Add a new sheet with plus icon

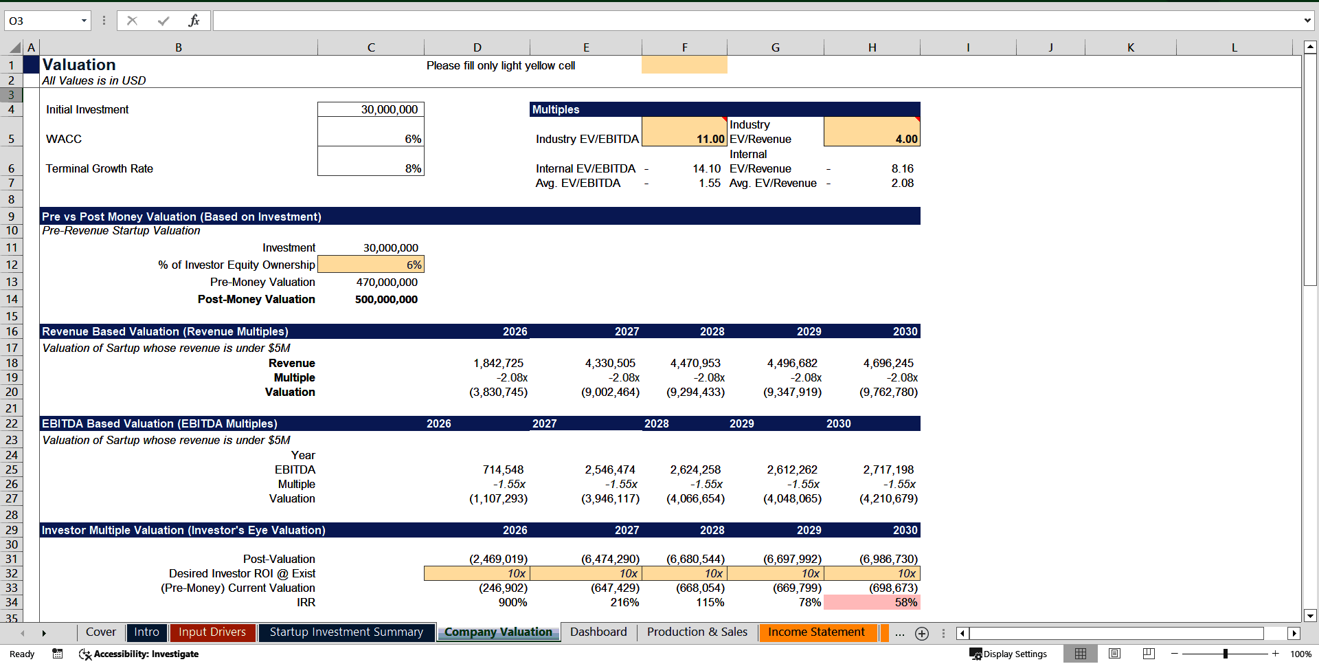point(922,633)
